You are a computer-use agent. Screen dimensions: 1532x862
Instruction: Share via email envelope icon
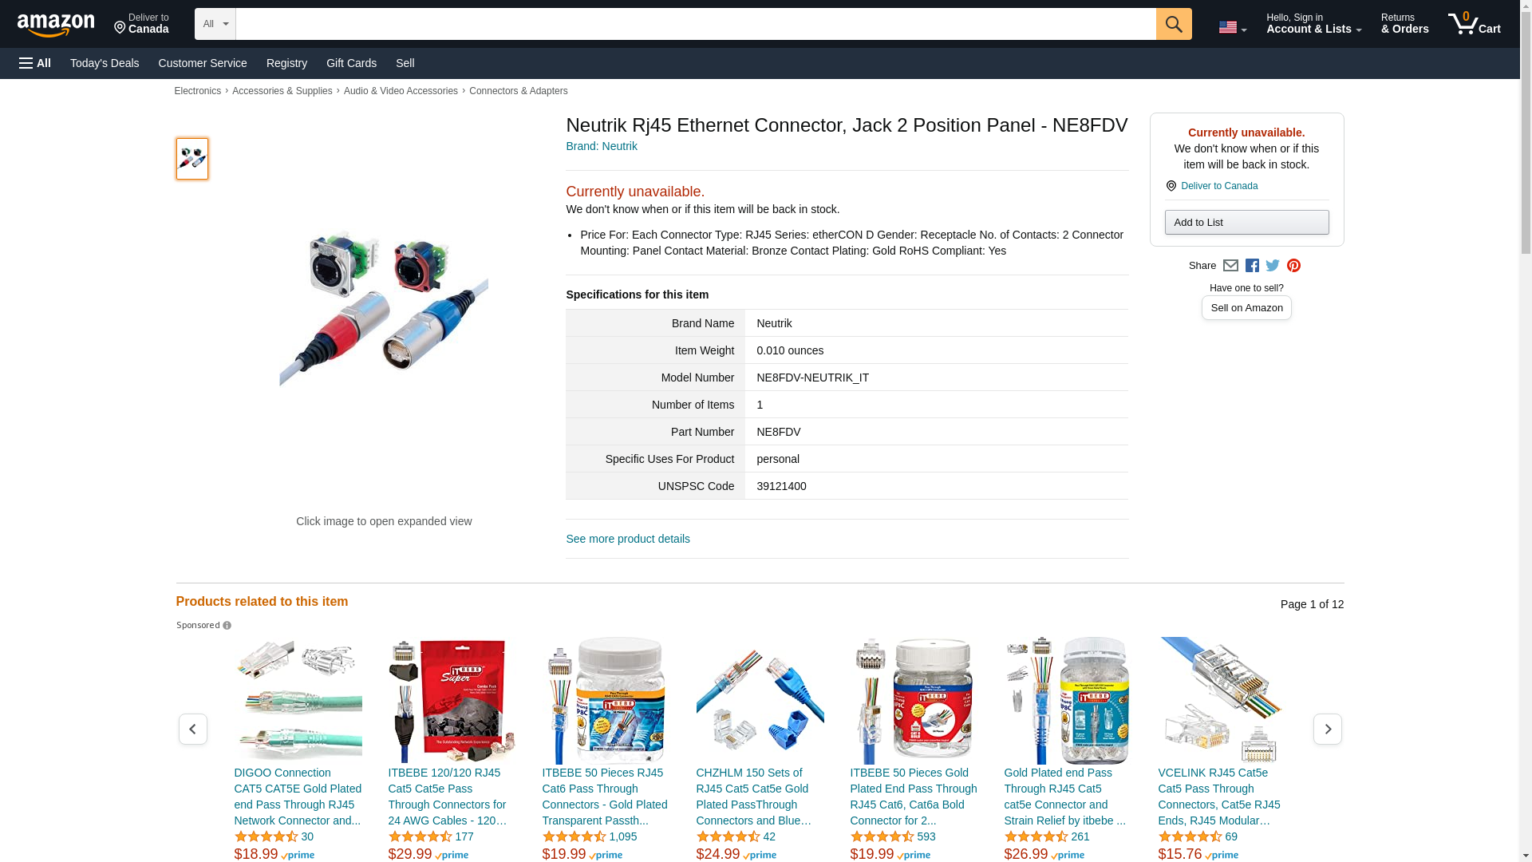pos(1230,266)
